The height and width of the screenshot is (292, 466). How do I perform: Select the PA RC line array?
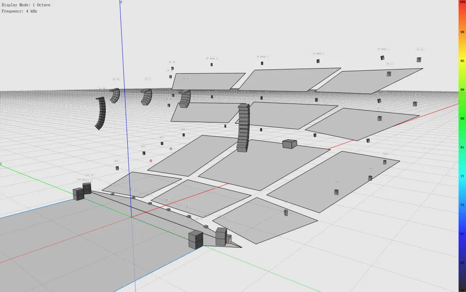coord(115,95)
